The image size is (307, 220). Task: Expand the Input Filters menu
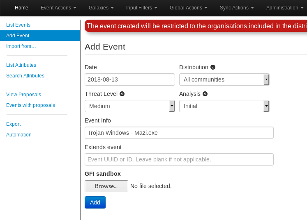tap(141, 8)
